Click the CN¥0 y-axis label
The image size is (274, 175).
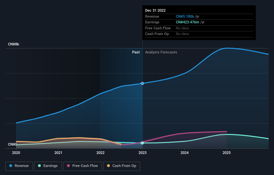tap(12, 144)
